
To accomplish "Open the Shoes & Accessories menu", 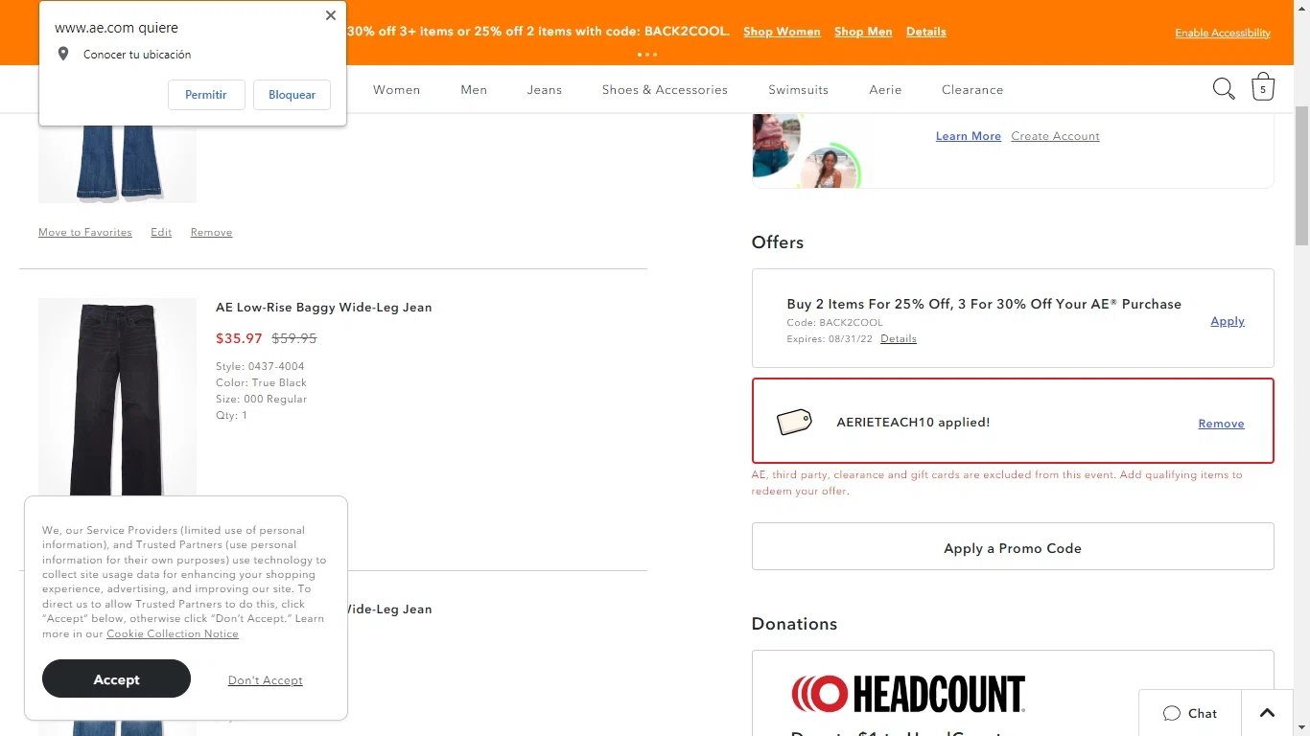I will point(665,89).
